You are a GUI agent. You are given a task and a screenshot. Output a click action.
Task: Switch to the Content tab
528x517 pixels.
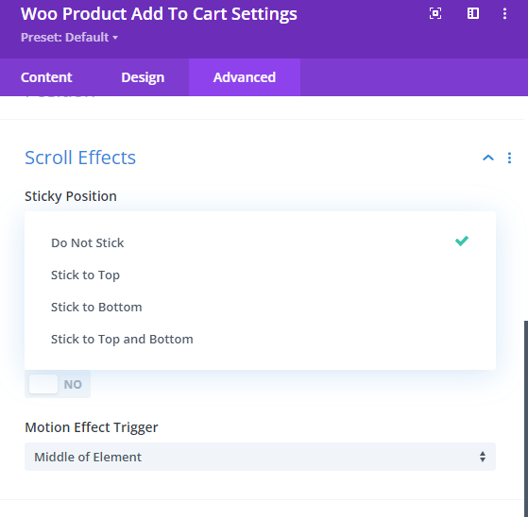(46, 77)
